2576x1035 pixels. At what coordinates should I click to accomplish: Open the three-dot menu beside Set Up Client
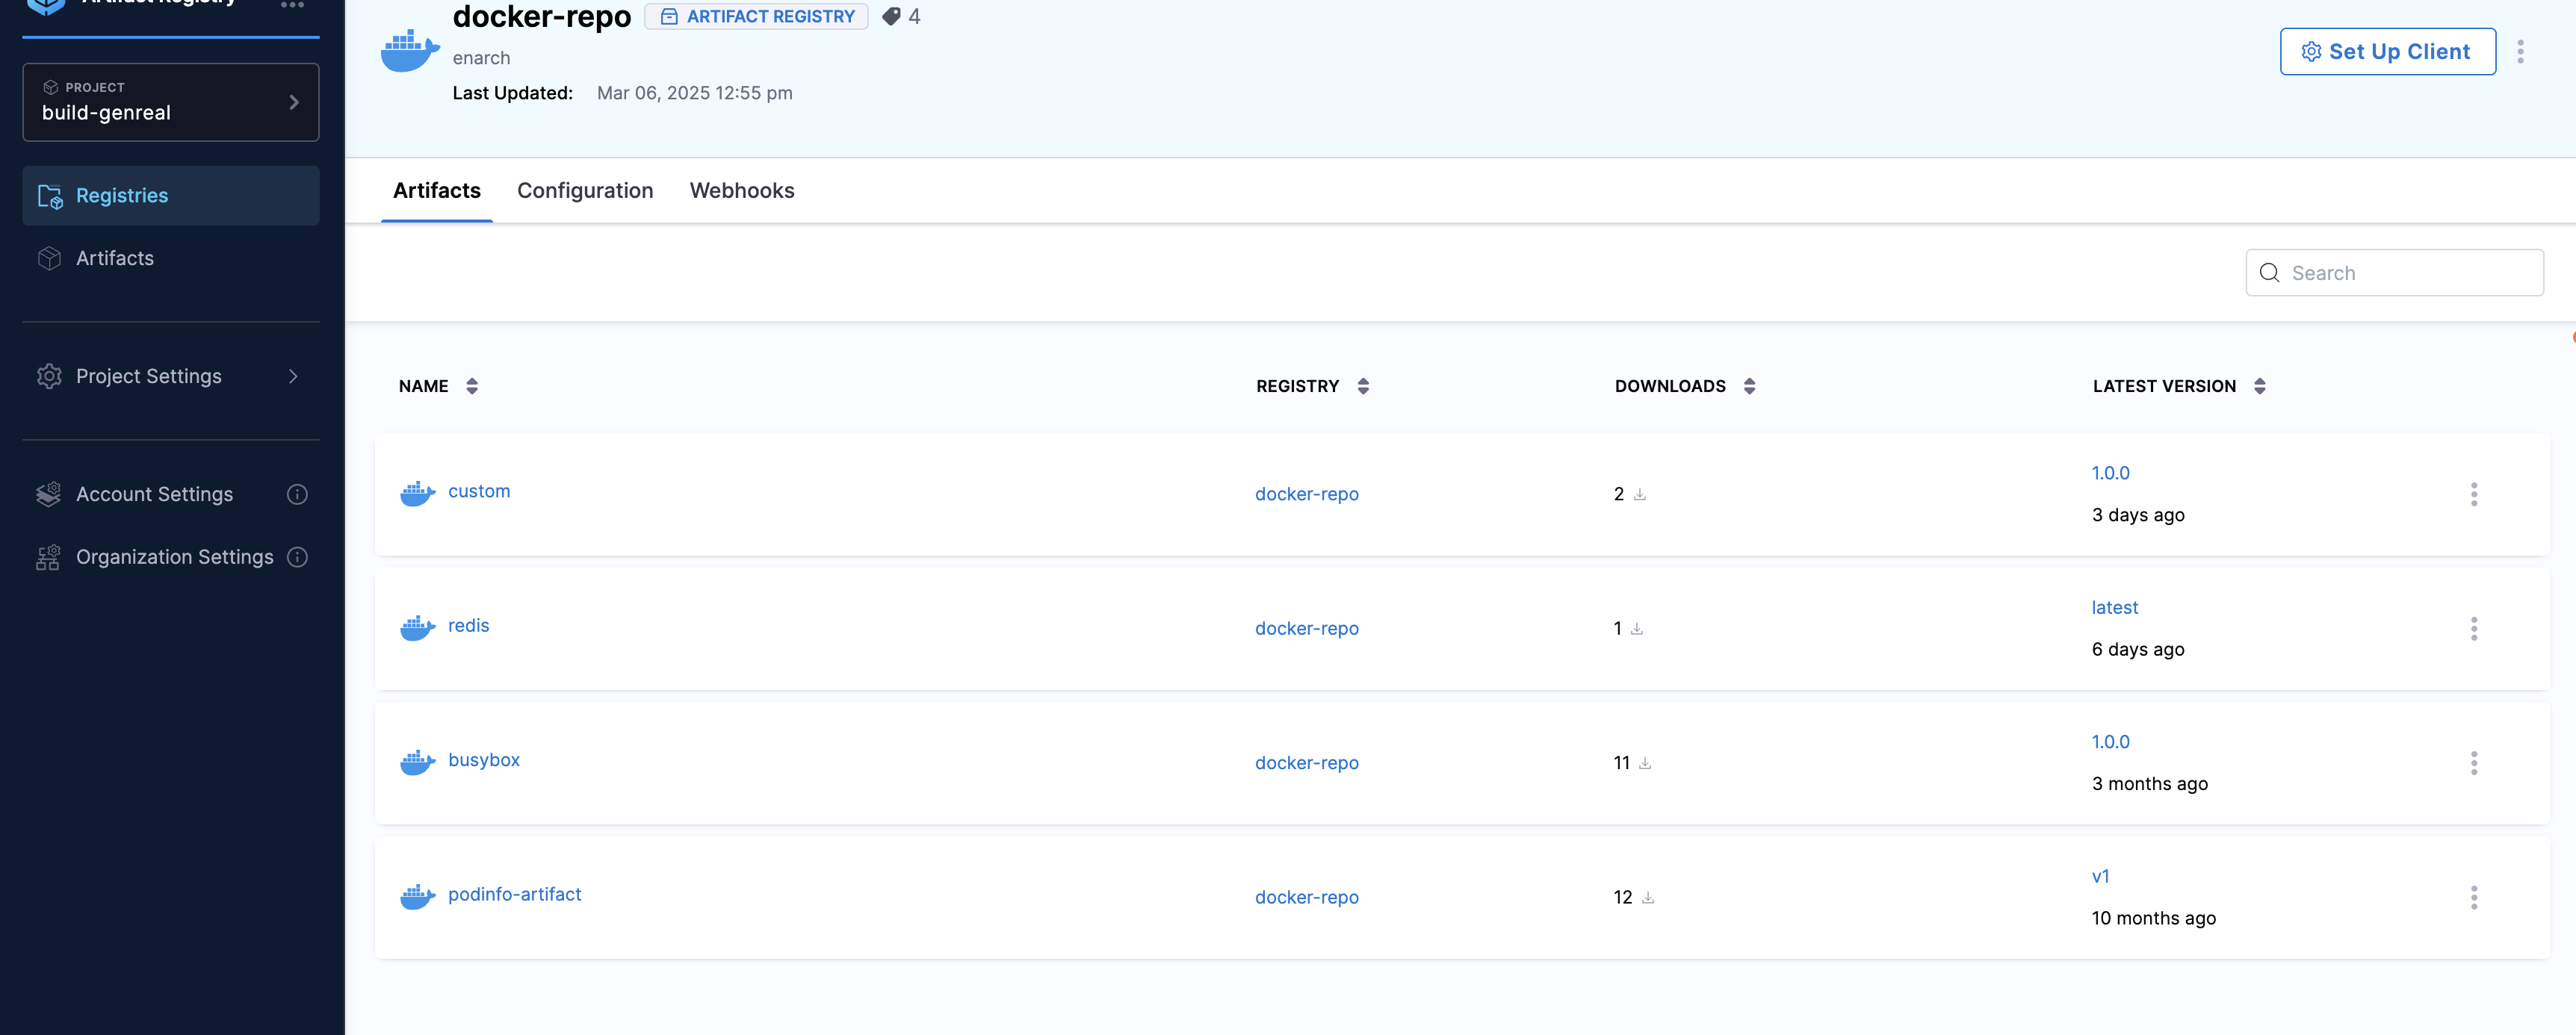[2521, 51]
